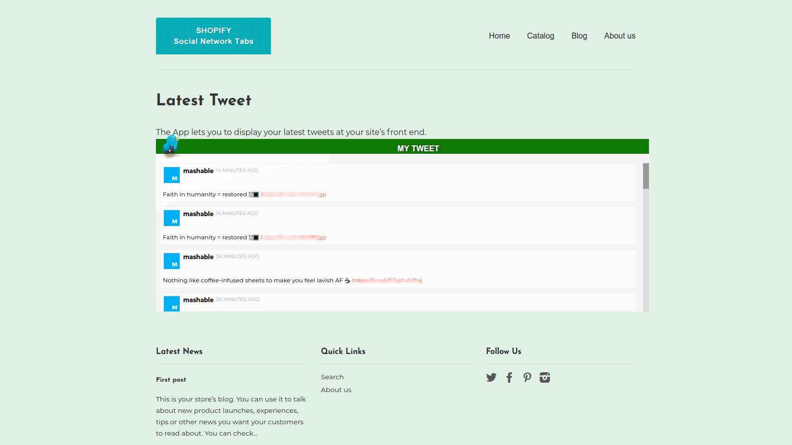
Task: Open Mashable's Twitter profile via its avatar
Action: tap(171, 175)
